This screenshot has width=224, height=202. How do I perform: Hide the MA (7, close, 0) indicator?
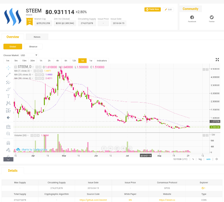[35, 71]
